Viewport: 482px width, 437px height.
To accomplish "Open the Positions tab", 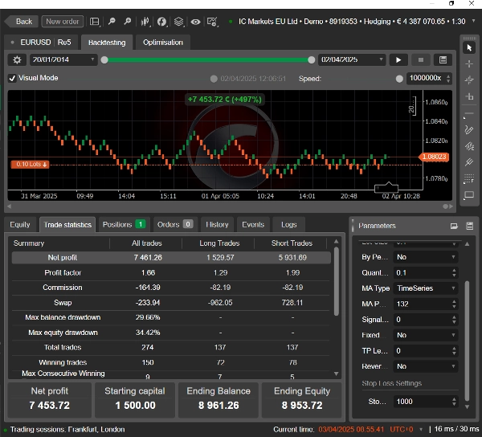I will click(125, 225).
